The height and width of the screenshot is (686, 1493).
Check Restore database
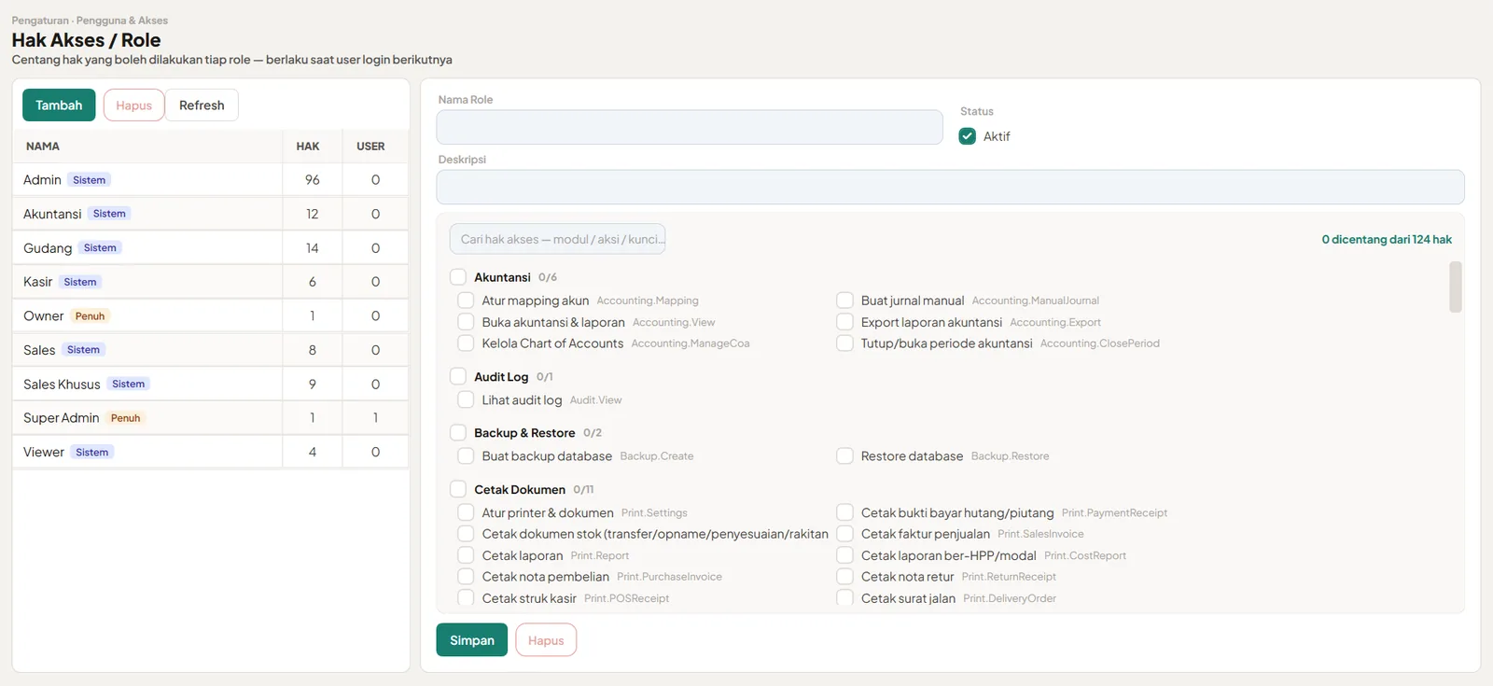(844, 456)
